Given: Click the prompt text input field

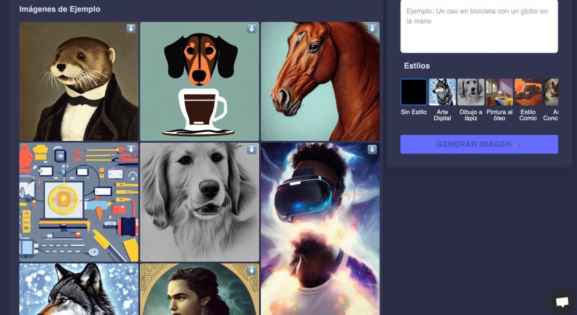Looking at the screenshot, I should pos(479,25).
